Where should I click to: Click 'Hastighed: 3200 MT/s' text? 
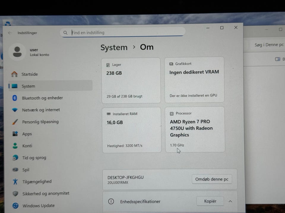coord(125,146)
